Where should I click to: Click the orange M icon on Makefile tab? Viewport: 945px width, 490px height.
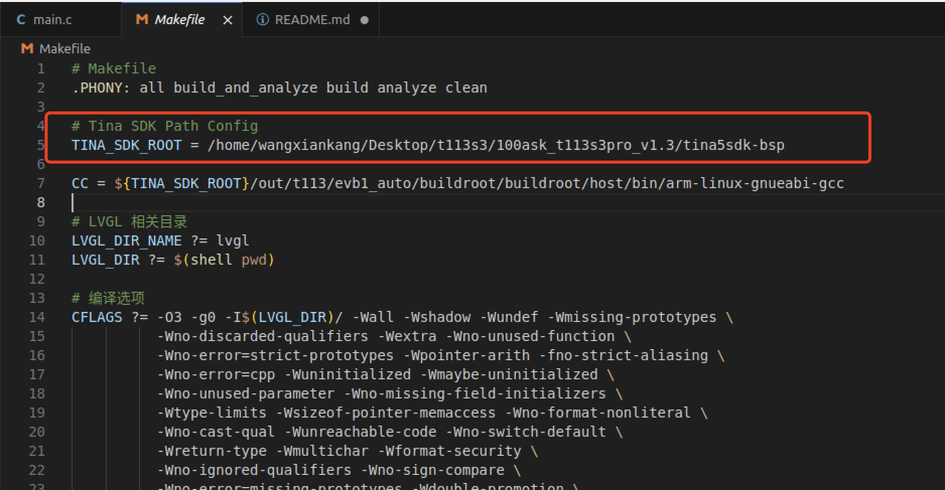pos(142,20)
